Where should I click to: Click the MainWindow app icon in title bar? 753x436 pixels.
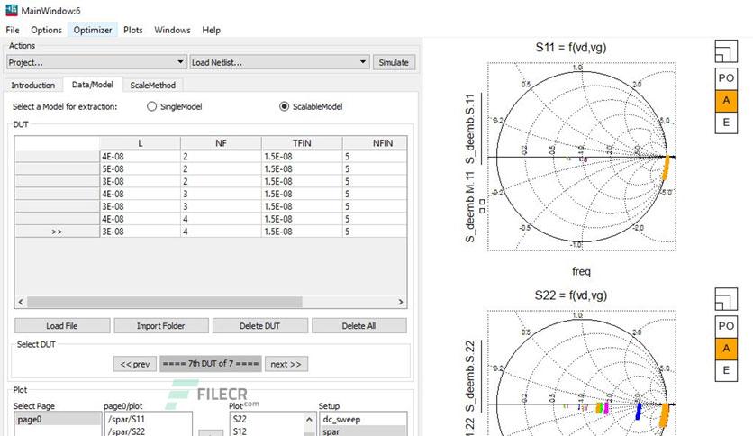coord(12,10)
